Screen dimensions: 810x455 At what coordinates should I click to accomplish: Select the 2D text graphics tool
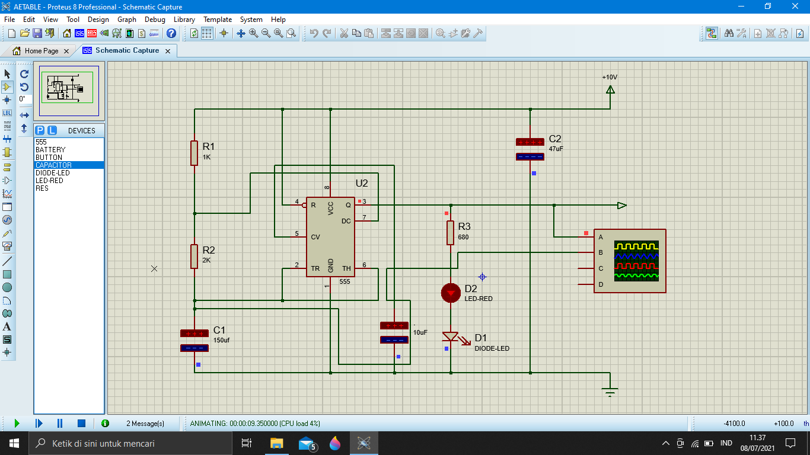7,326
